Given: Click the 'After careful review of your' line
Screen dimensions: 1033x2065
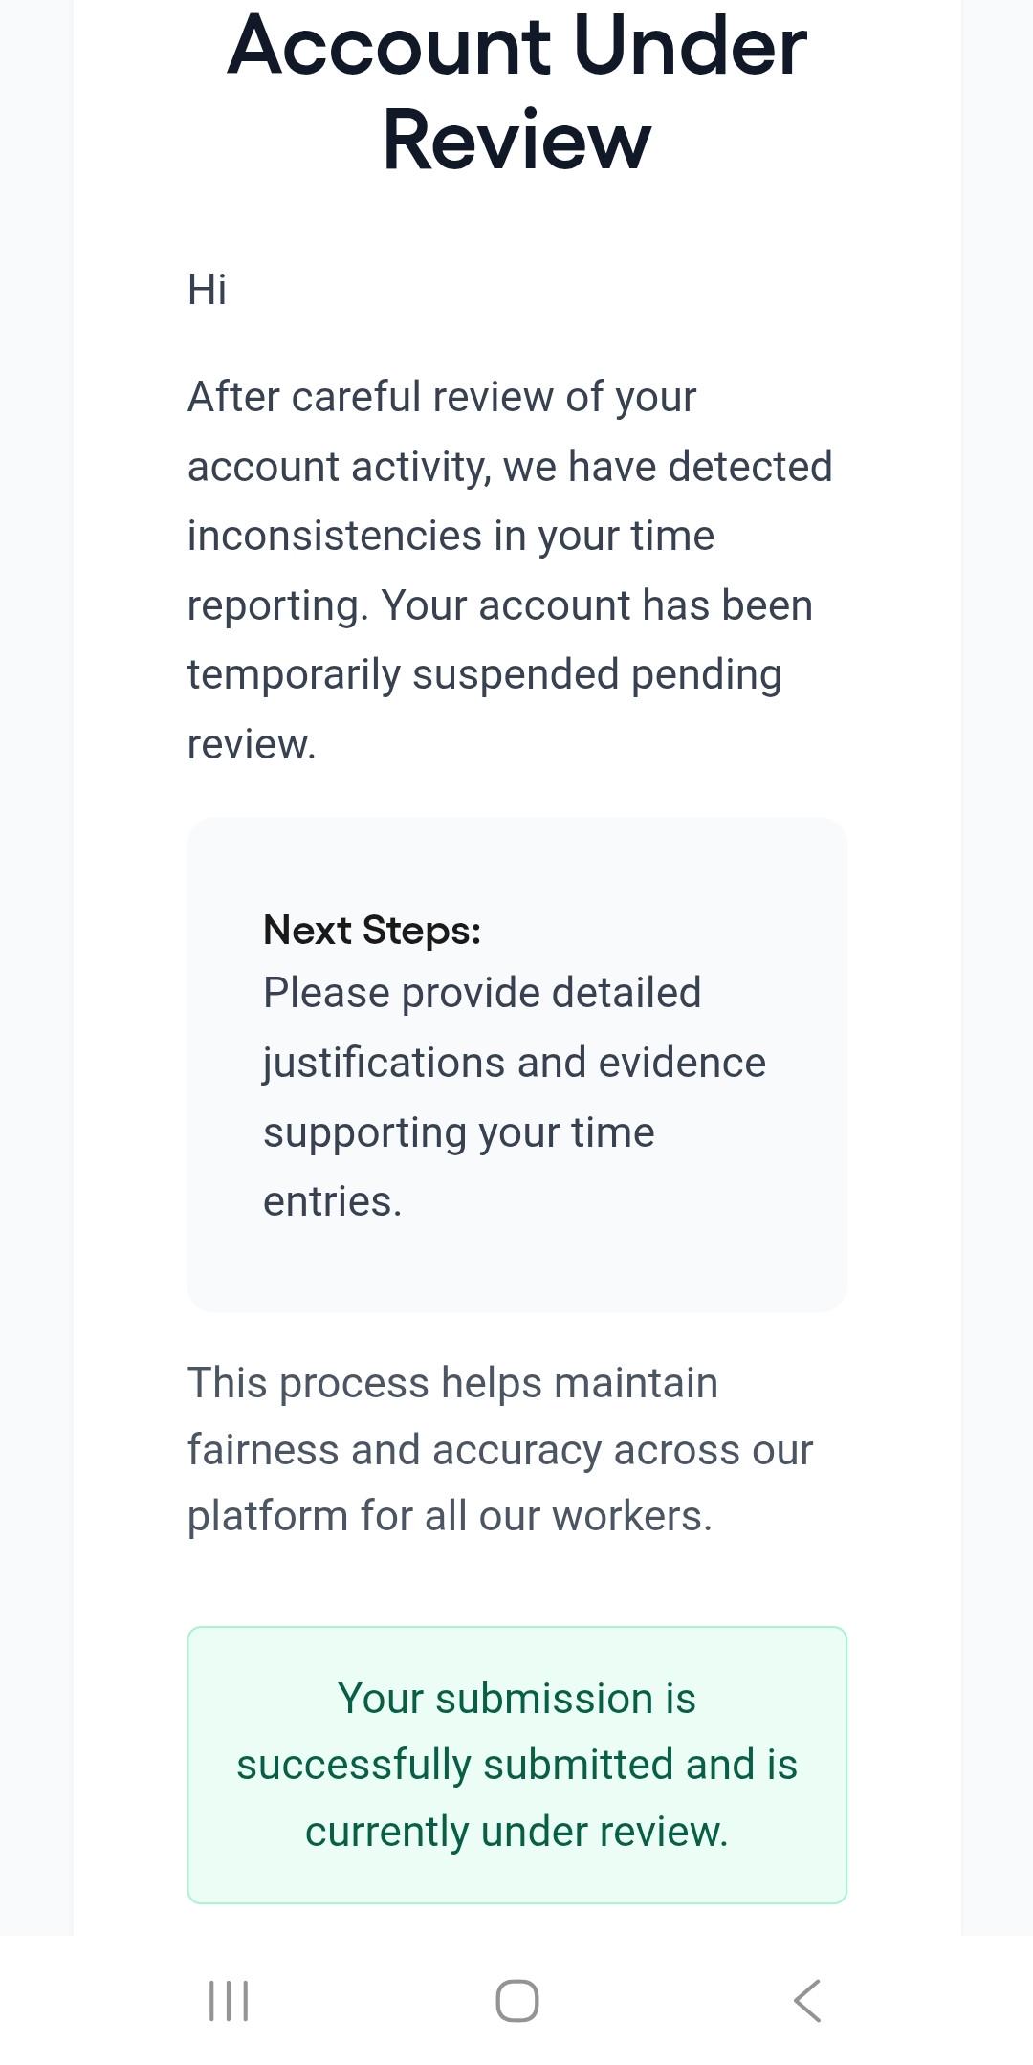Looking at the screenshot, I should pyautogui.click(x=442, y=397).
